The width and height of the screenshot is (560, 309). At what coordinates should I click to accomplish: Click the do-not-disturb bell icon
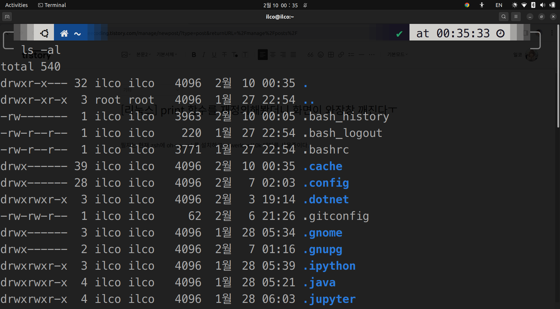pyautogui.click(x=305, y=5)
